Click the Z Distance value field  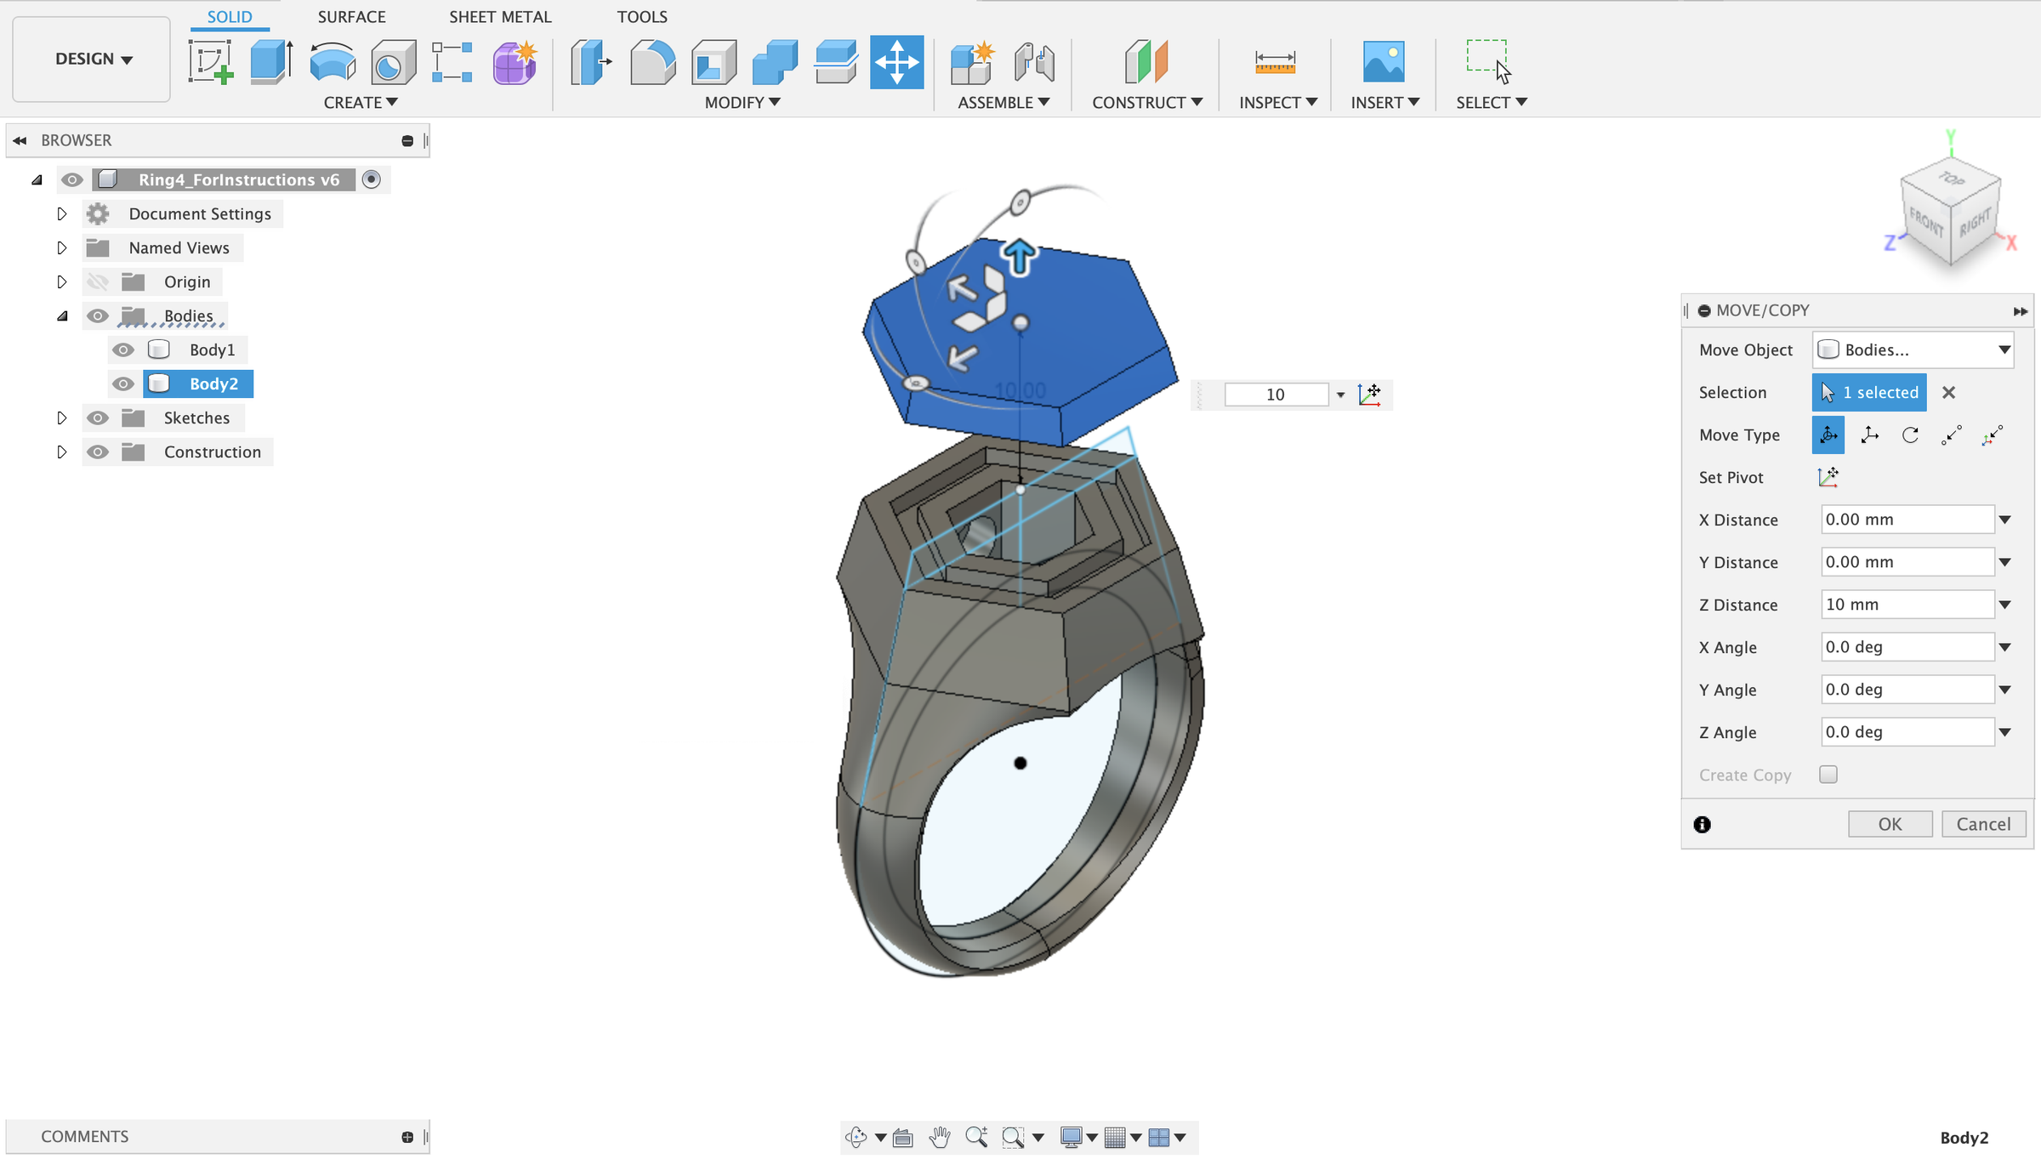click(x=1905, y=604)
